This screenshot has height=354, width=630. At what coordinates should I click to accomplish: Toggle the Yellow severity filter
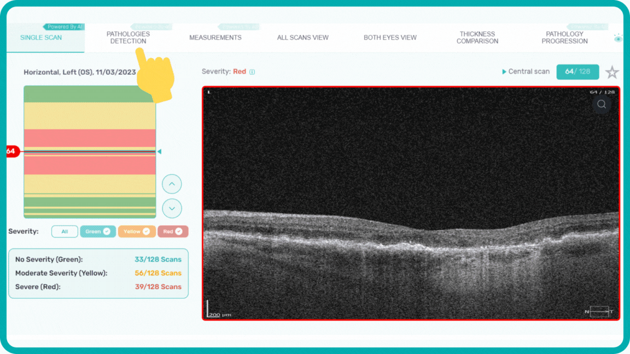(136, 232)
